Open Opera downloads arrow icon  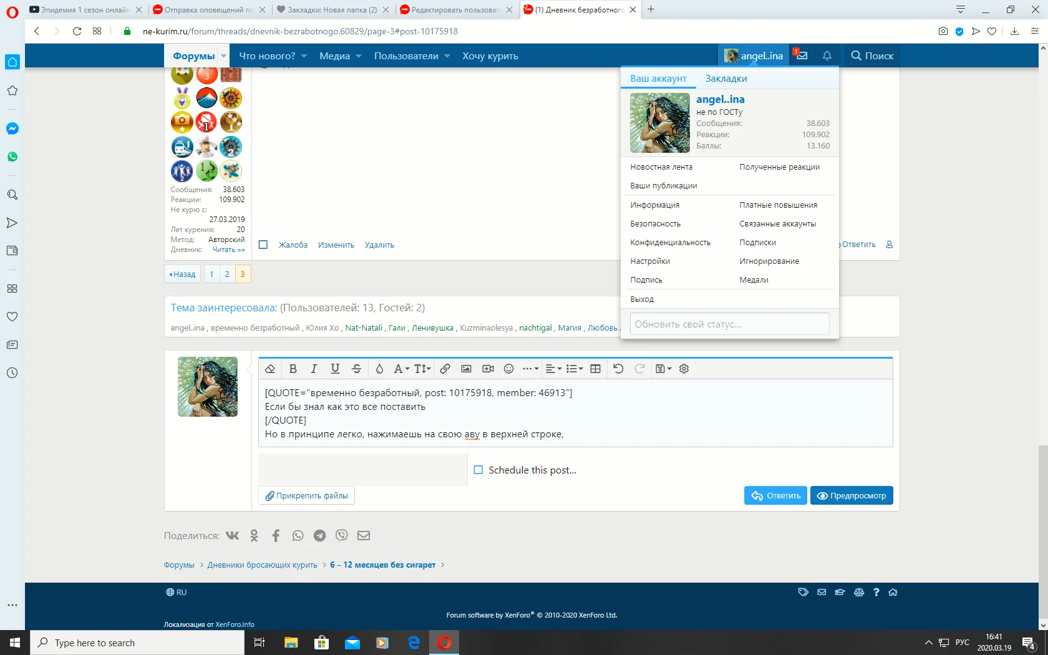click(x=1015, y=31)
